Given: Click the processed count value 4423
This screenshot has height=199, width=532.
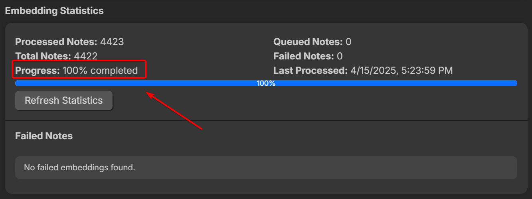Looking at the screenshot, I should (112, 42).
